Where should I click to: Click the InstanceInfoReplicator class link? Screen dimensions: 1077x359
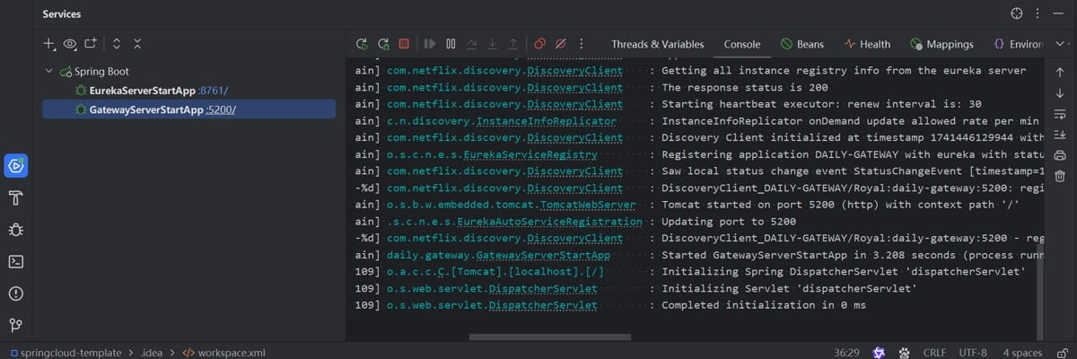547,121
